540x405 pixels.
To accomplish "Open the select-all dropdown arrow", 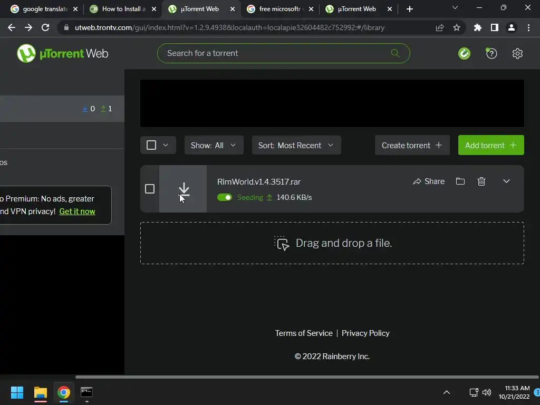I will coord(166,145).
